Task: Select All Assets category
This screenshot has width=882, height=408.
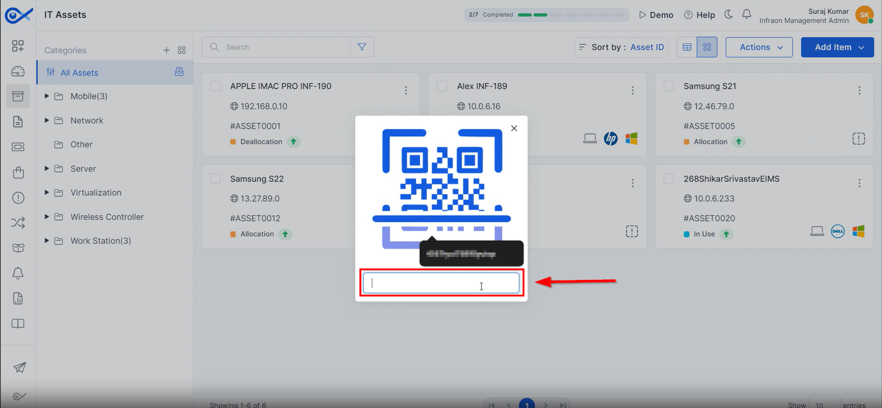Action: click(80, 73)
